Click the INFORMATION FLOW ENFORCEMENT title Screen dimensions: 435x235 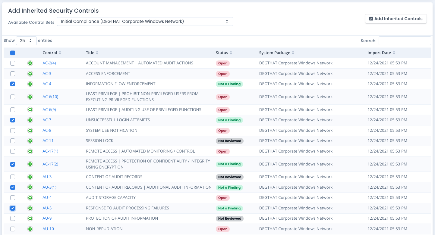[121, 84]
